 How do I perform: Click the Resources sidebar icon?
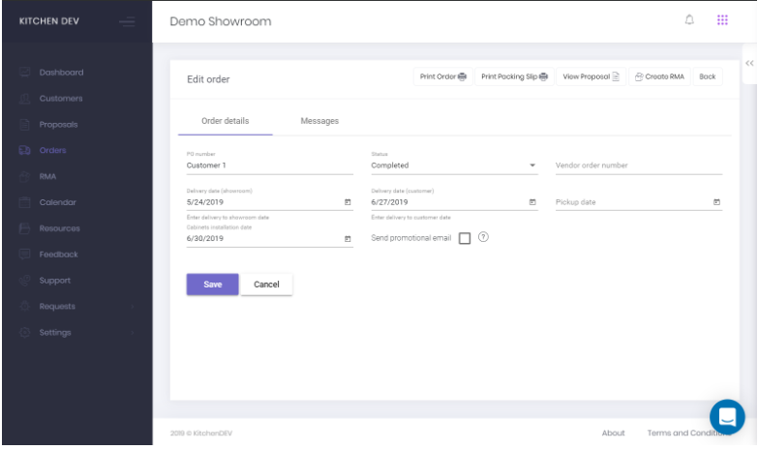pos(24,228)
